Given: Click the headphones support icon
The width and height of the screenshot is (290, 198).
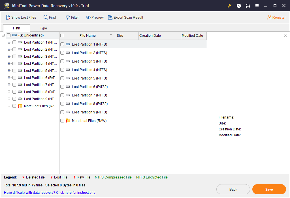Looking at the screenshot, I should click(x=248, y=6).
